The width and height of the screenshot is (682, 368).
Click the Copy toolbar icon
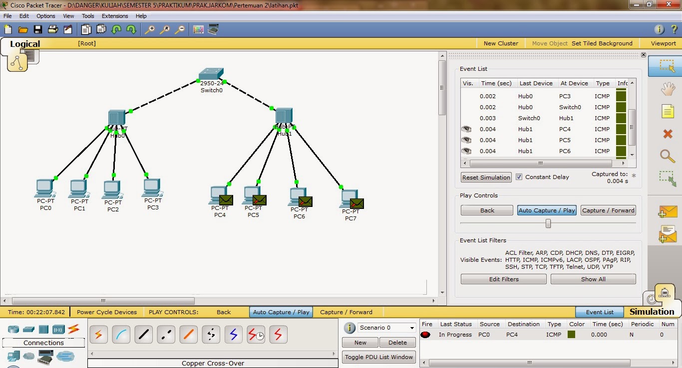pyautogui.click(x=86, y=30)
